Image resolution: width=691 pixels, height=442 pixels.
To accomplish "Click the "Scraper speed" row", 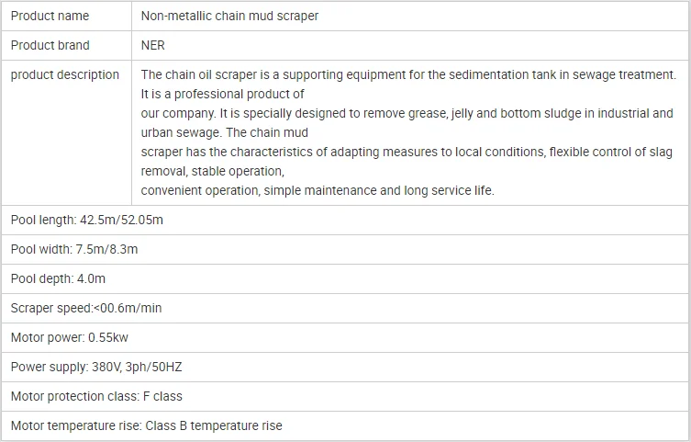I will point(86,308).
